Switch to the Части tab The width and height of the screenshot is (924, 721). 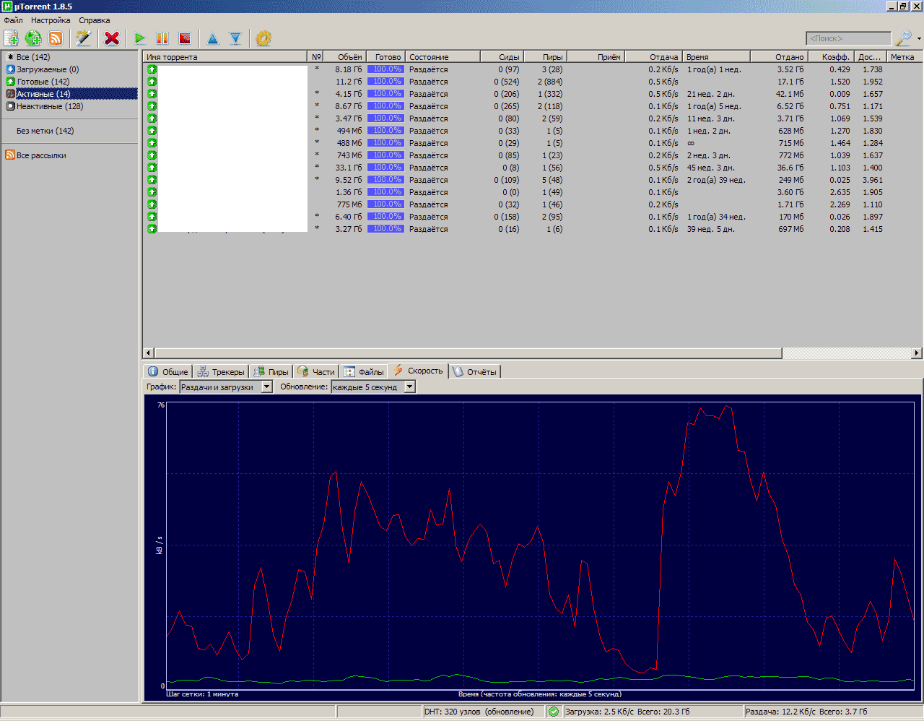pyautogui.click(x=316, y=372)
